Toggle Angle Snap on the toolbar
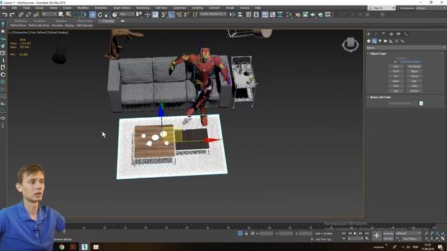The image size is (447, 251). (171, 14)
